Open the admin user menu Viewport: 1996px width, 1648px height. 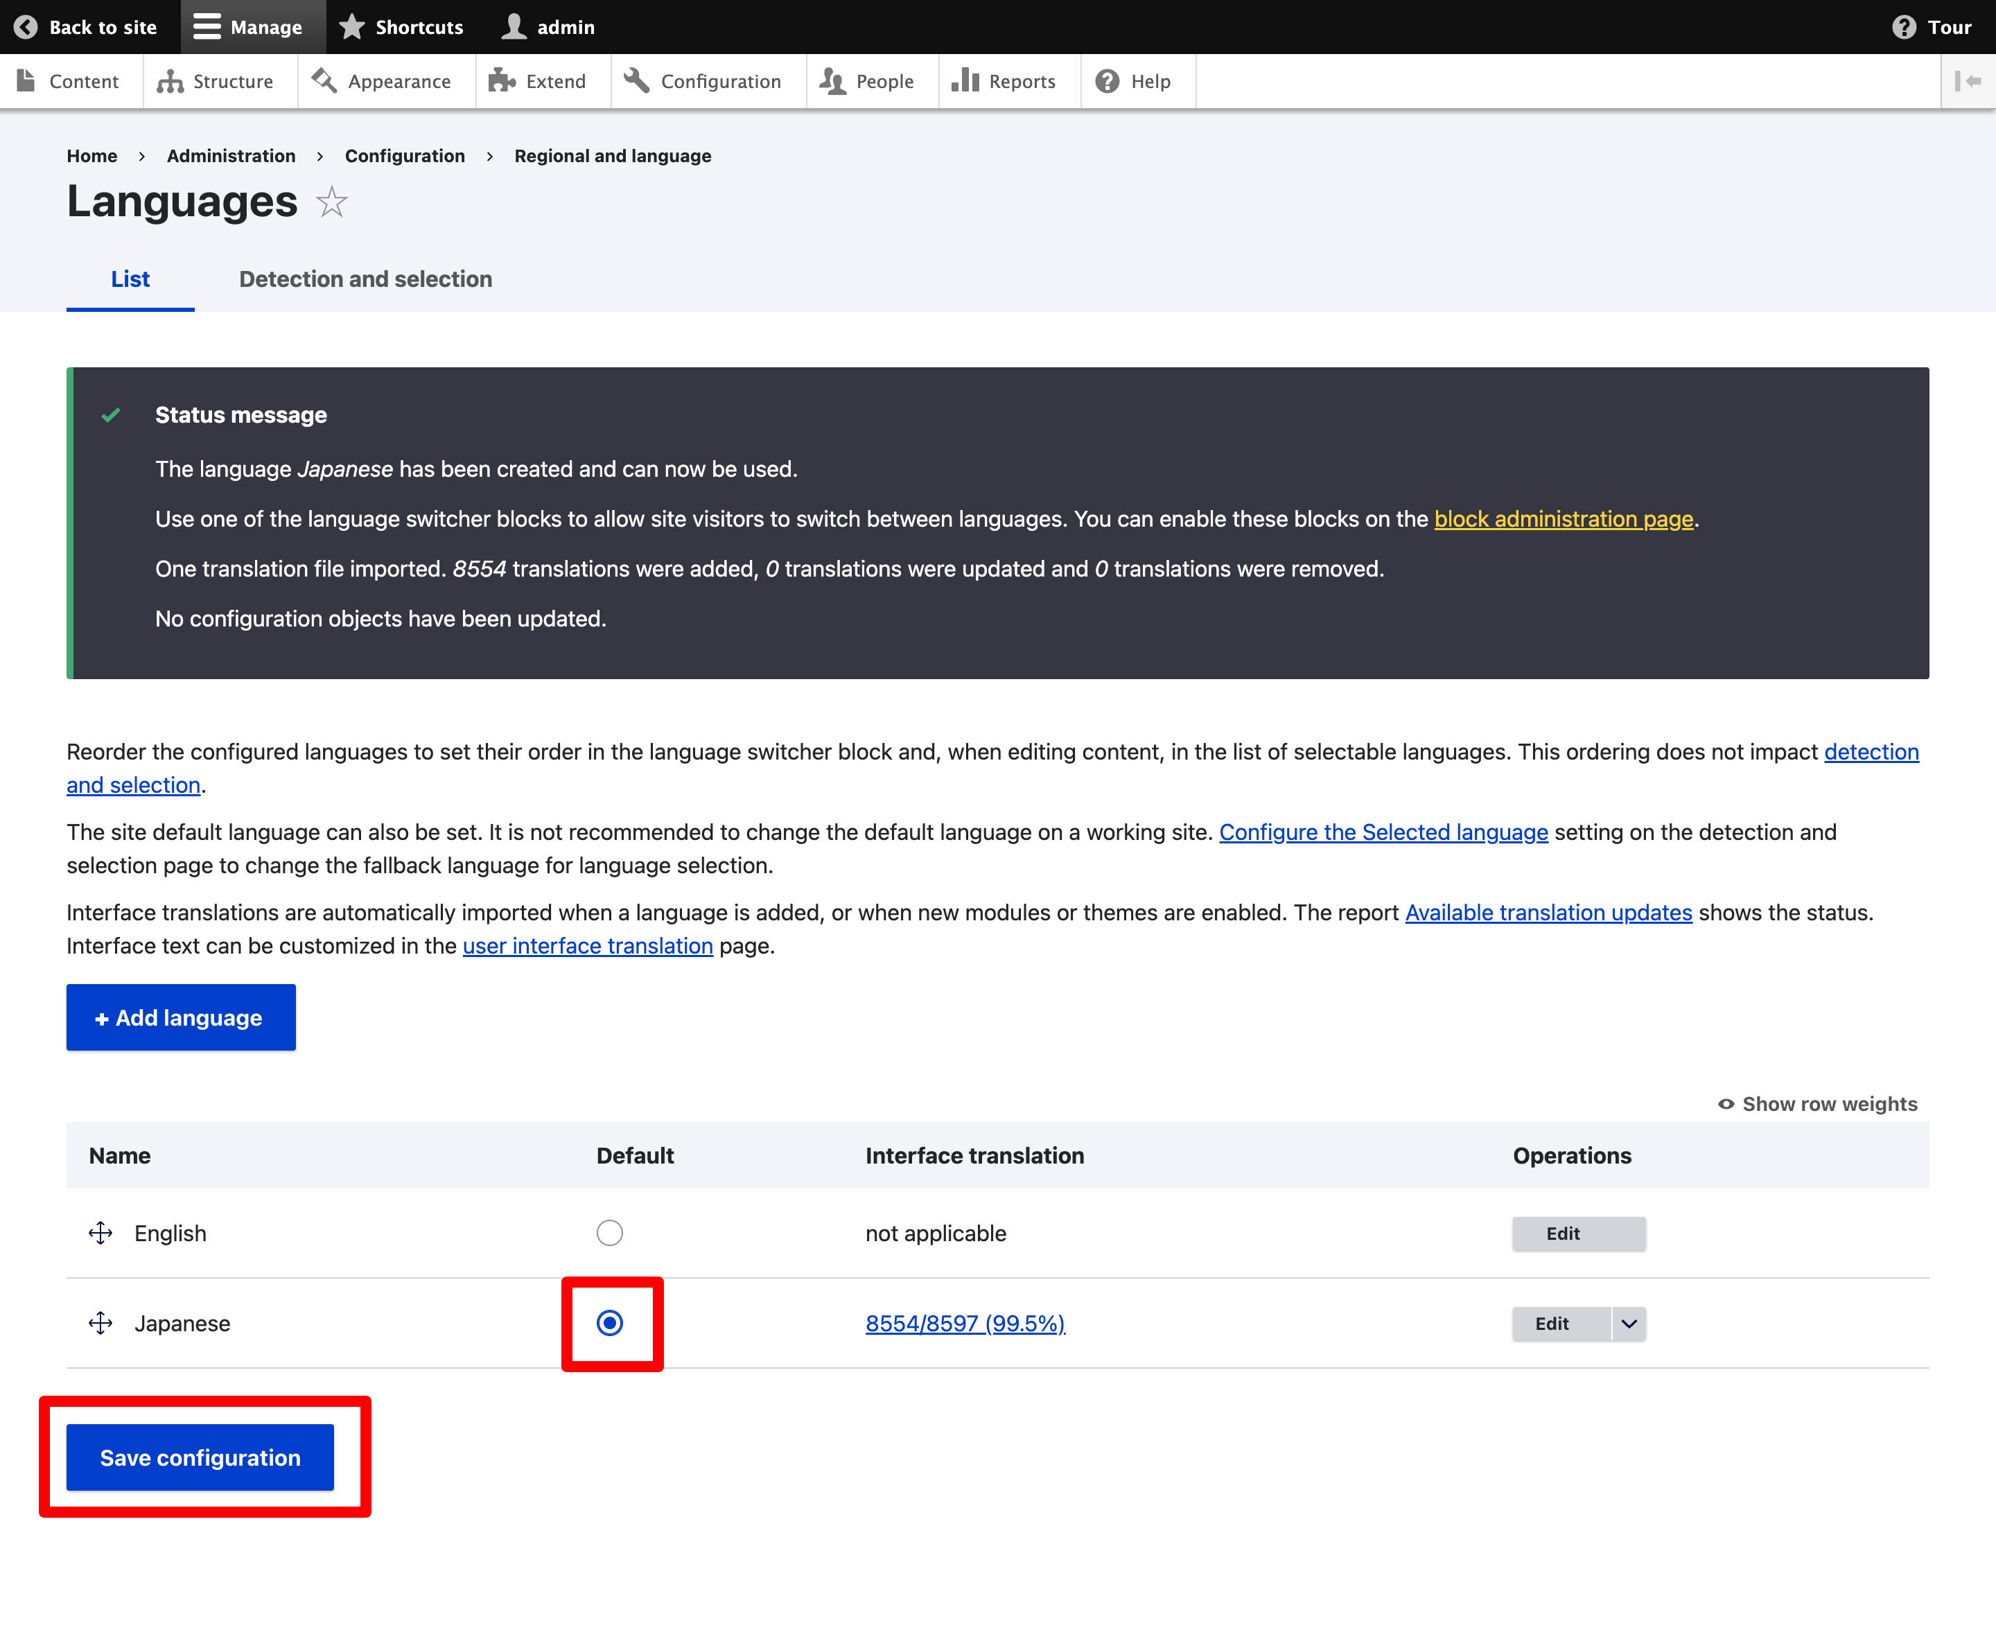coord(549,26)
